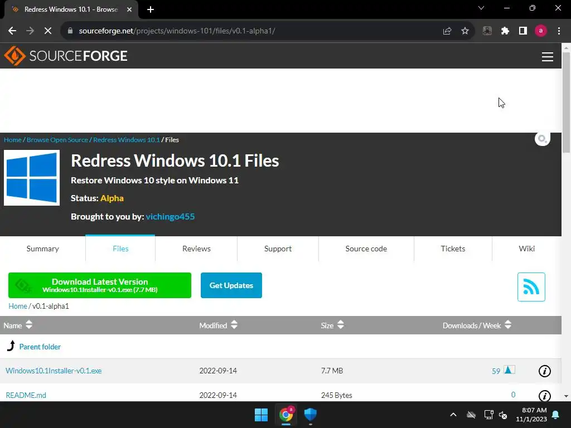
Task: Click the browser forward arrow
Action: pyautogui.click(x=30, y=31)
